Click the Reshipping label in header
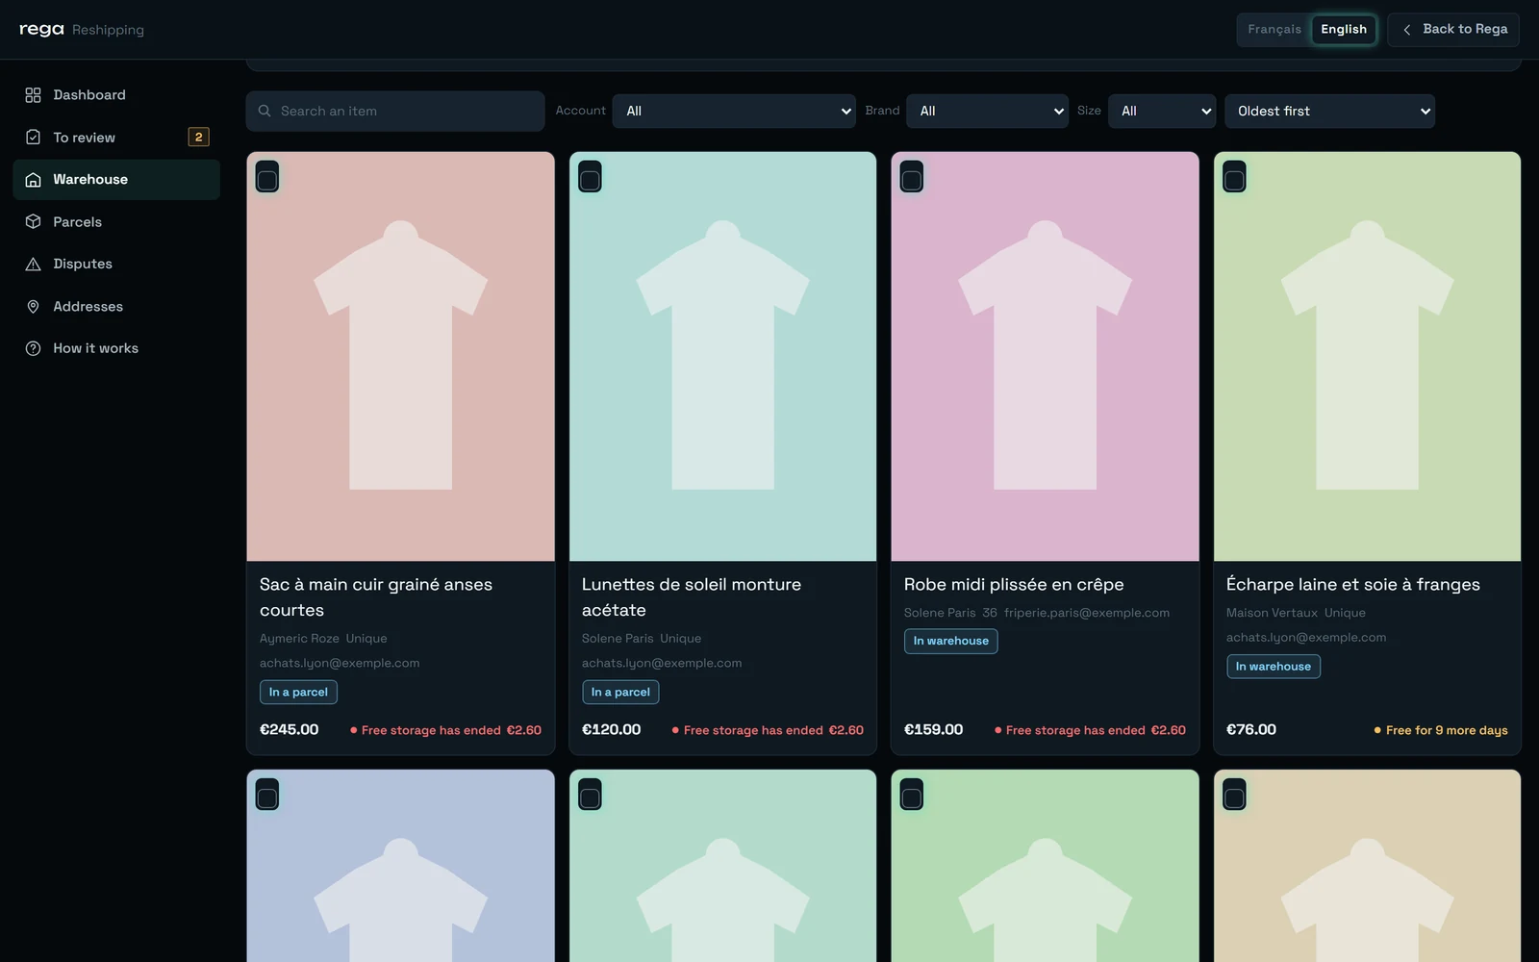Viewport: 1539px width, 962px height. (108, 30)
